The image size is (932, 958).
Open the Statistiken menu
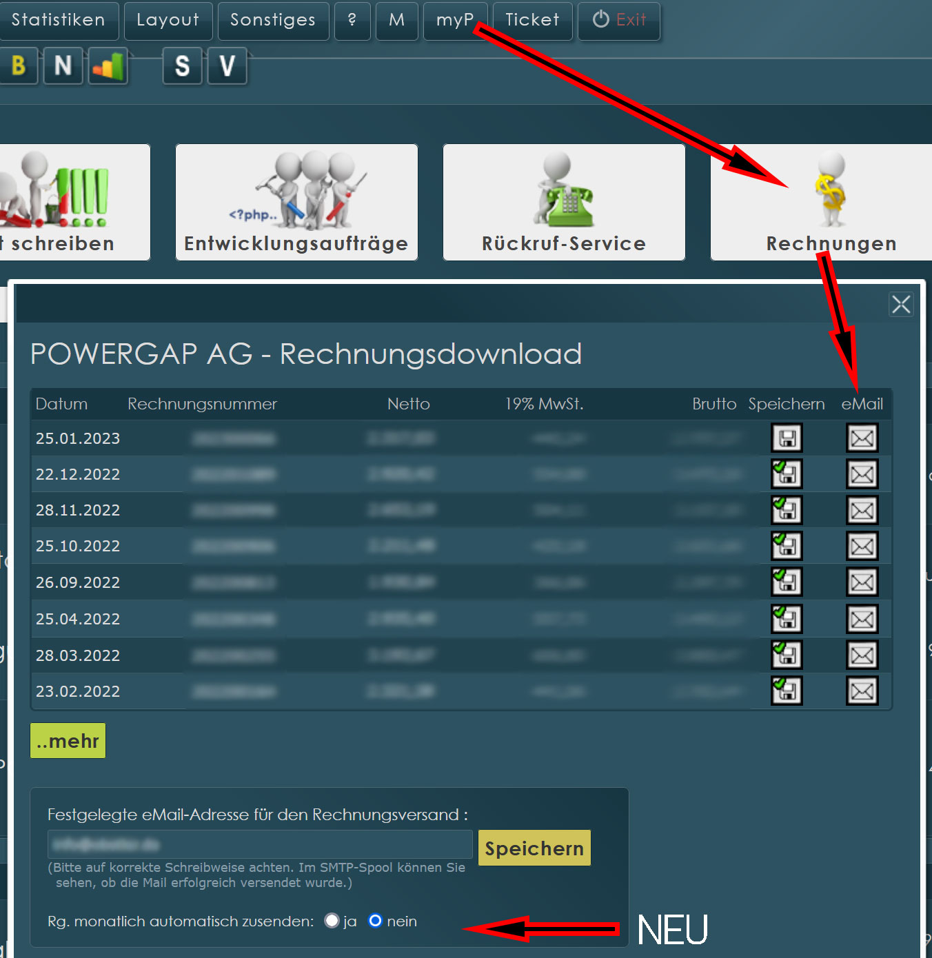(x=59, y=21)
